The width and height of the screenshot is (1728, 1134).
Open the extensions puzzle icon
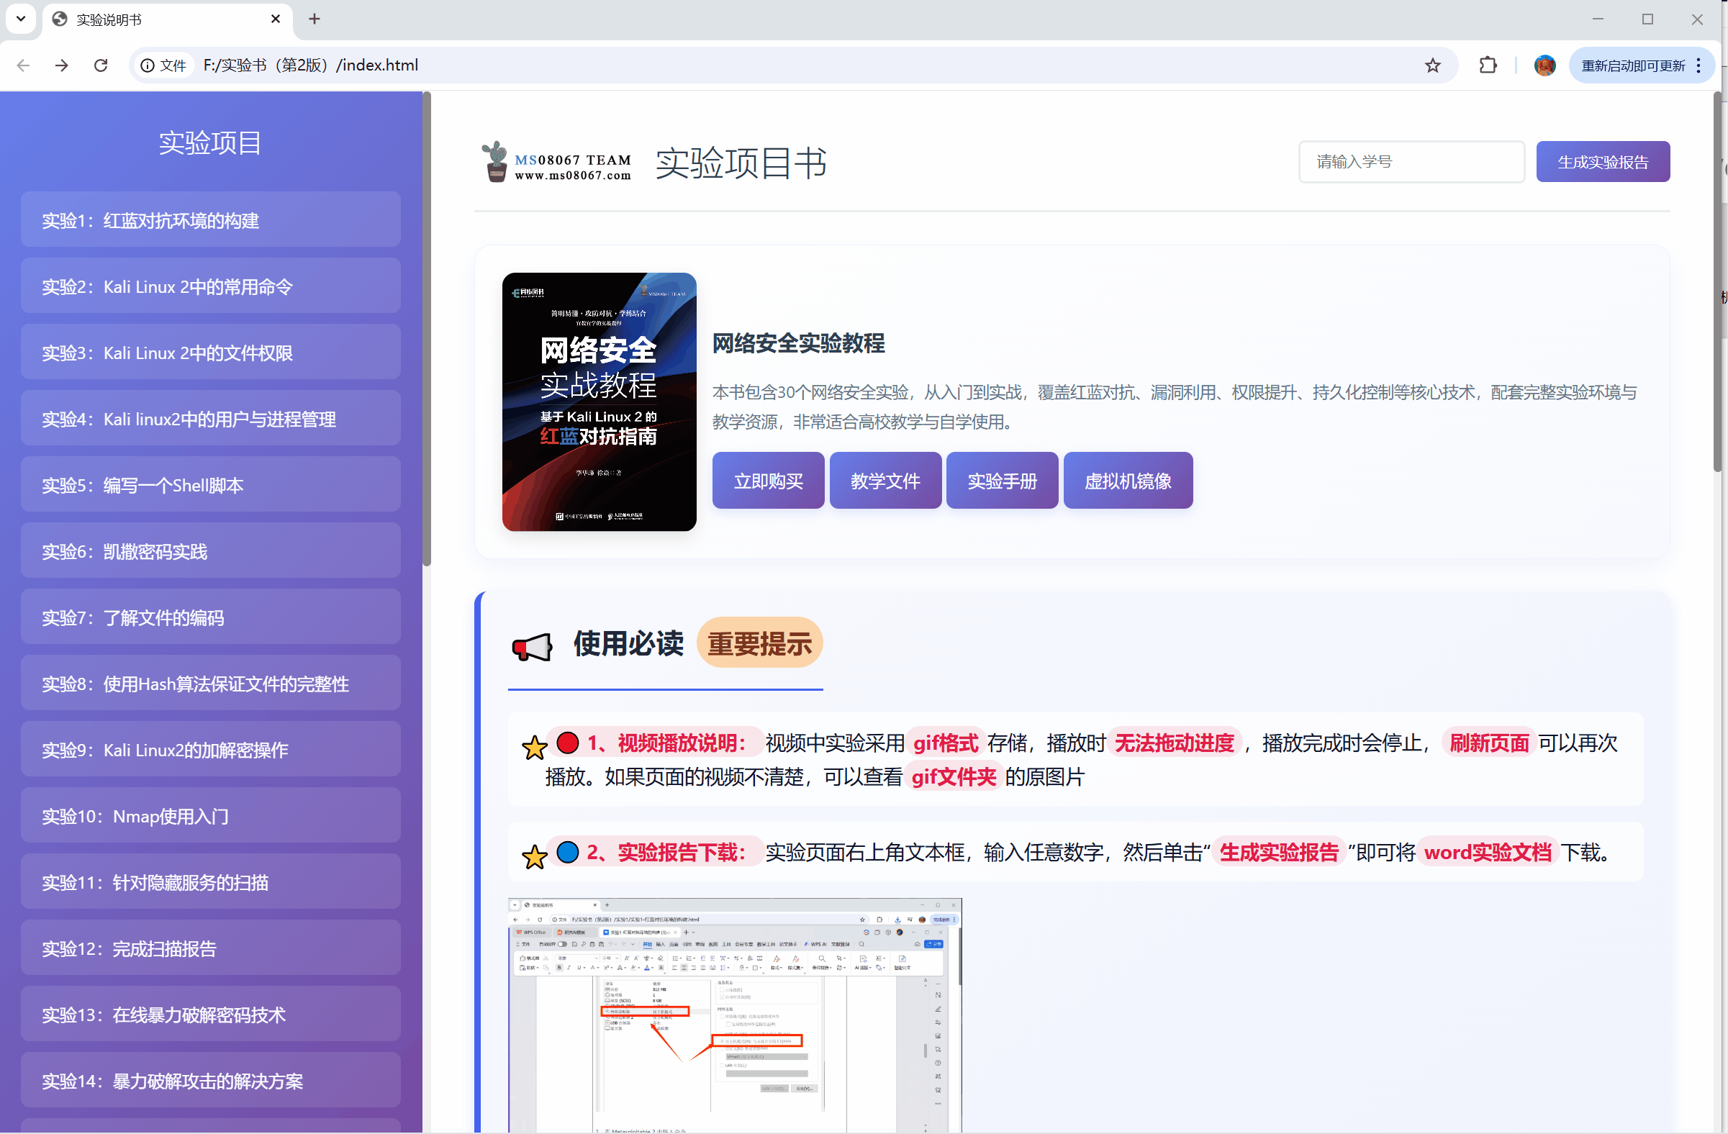point(1488,65)
